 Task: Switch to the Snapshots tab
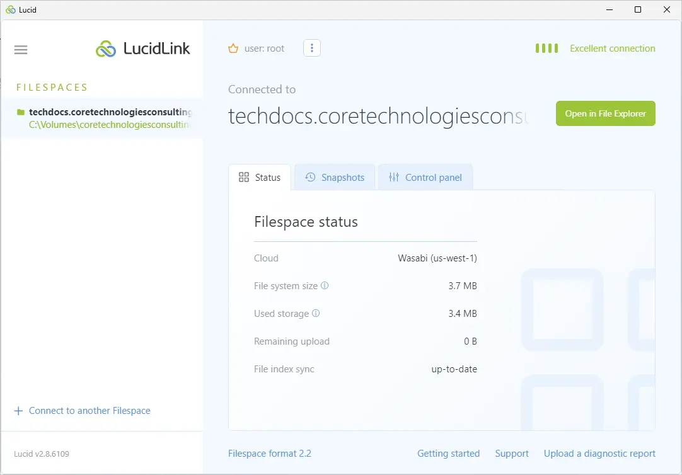pyautogui.click(x=335, y=177)
